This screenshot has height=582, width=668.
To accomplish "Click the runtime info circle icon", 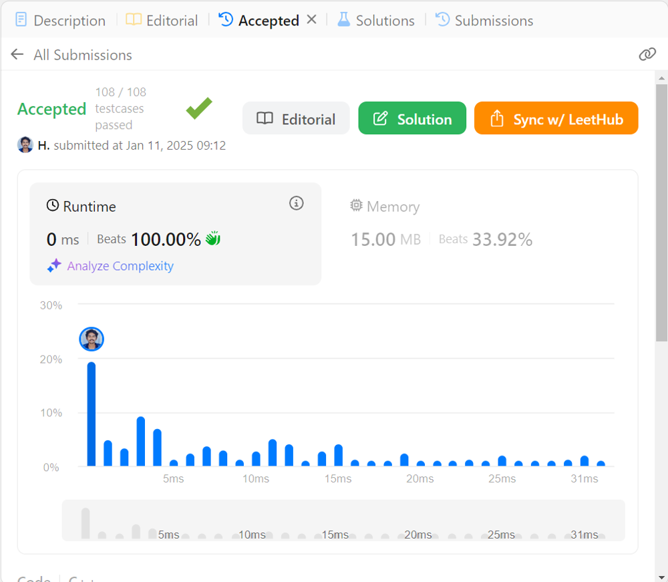I will pyautogui.click(x=297, y=203).
